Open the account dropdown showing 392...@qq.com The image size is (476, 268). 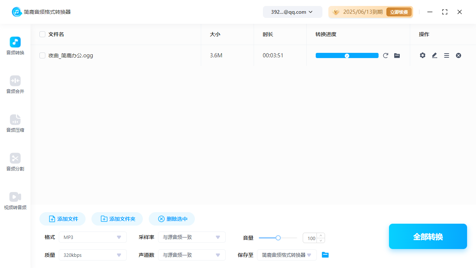(x=292, y=12)
